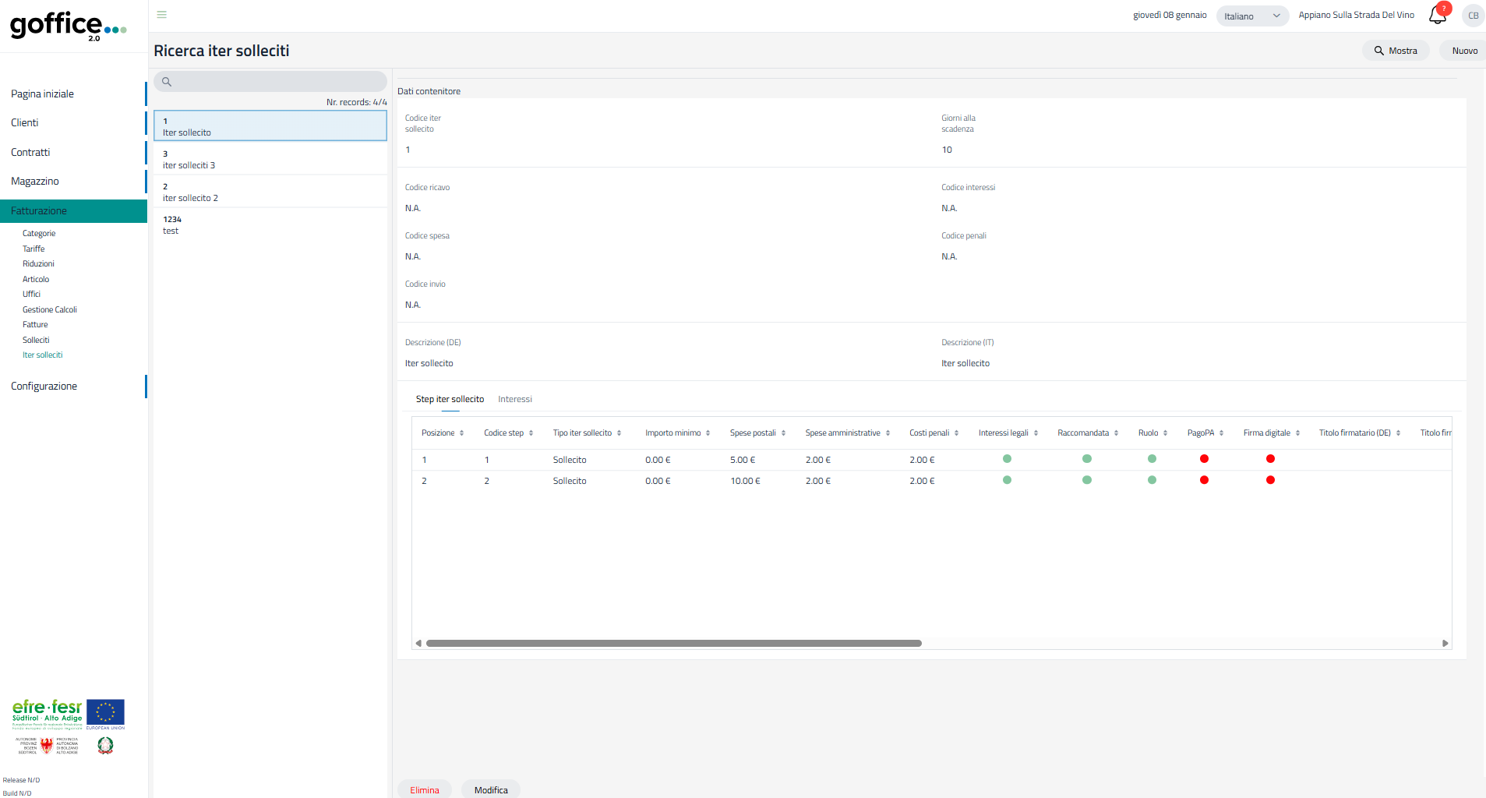Switch to the Interessi tab
Image resolution: width=1486 pixels, height=798 pixels.
[514, 400]
